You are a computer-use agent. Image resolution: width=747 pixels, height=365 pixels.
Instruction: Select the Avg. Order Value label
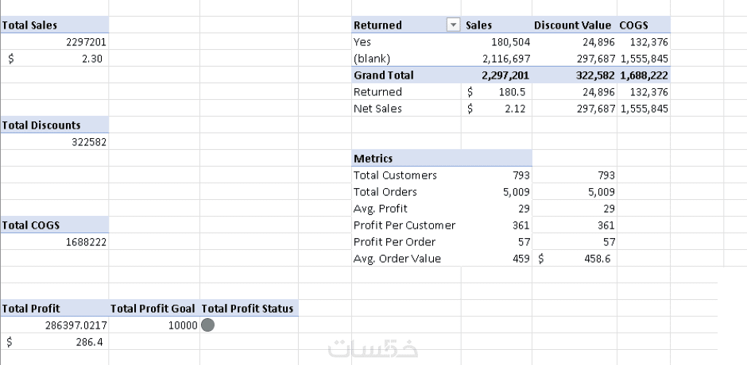[x=397, y=259]
